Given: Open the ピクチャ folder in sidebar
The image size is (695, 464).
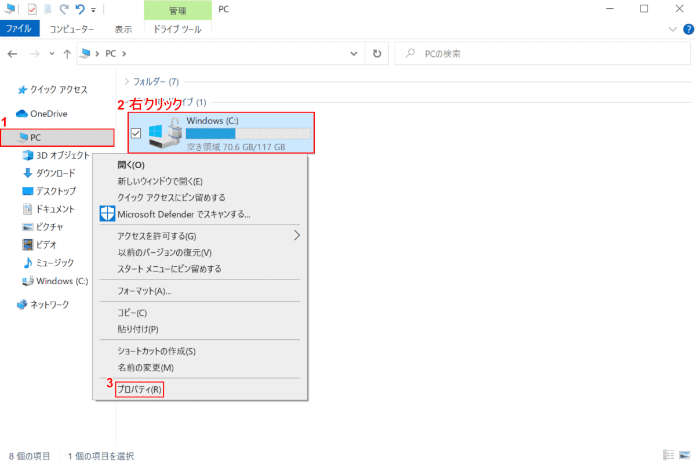Looking at the screenshot, I should [x=43, y=227].
